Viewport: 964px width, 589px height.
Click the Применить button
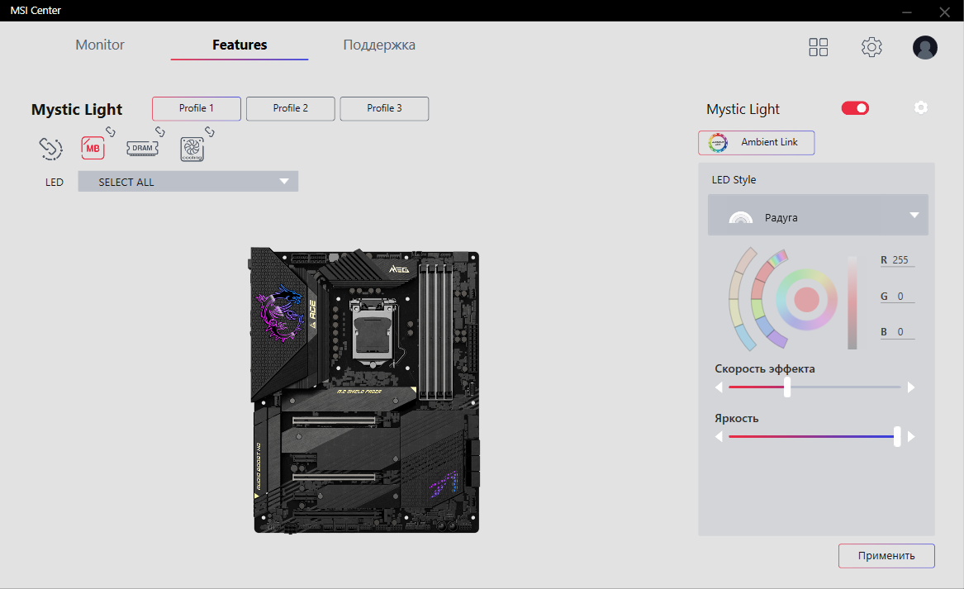tap(886, 556)
